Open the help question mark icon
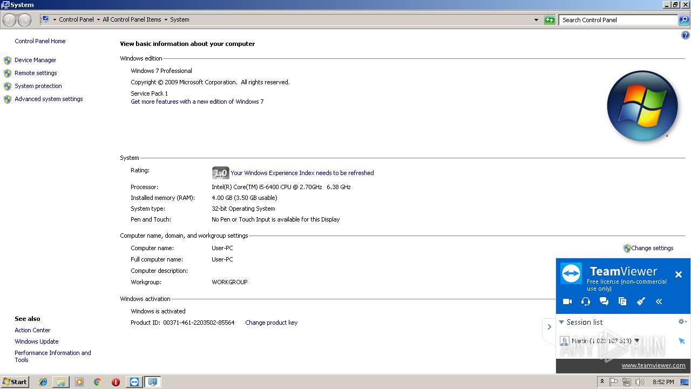 click(x=686, y=35)
